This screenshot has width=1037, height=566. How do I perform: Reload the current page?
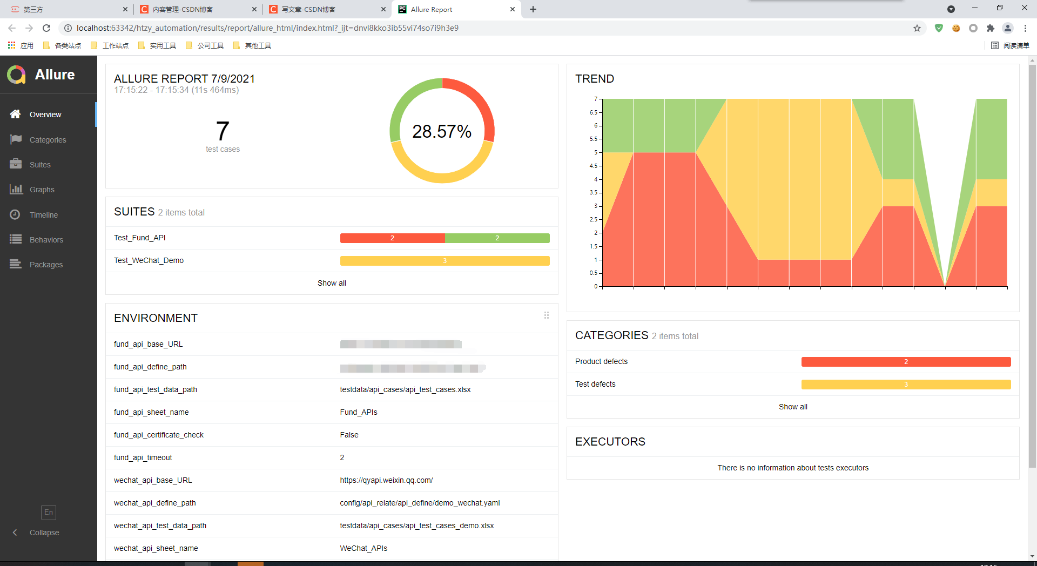click(46, 28)
